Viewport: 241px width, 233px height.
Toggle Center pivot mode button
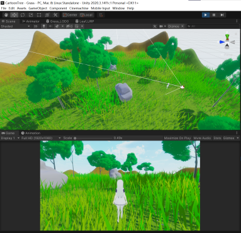[x=70, y=15]
